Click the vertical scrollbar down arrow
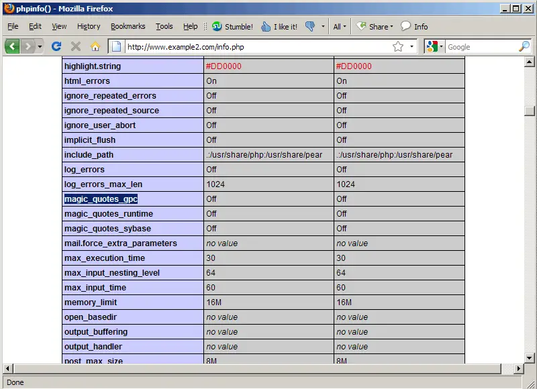The image size is (537, 389). [529, 358]
